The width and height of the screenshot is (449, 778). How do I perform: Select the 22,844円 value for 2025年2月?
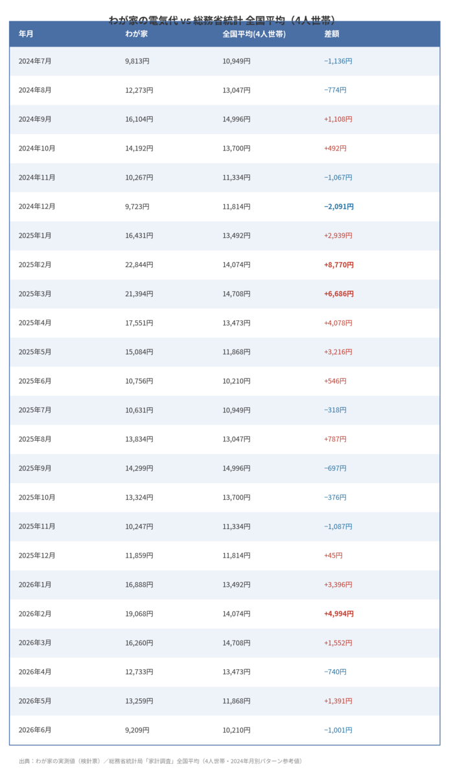pos(139,265)
